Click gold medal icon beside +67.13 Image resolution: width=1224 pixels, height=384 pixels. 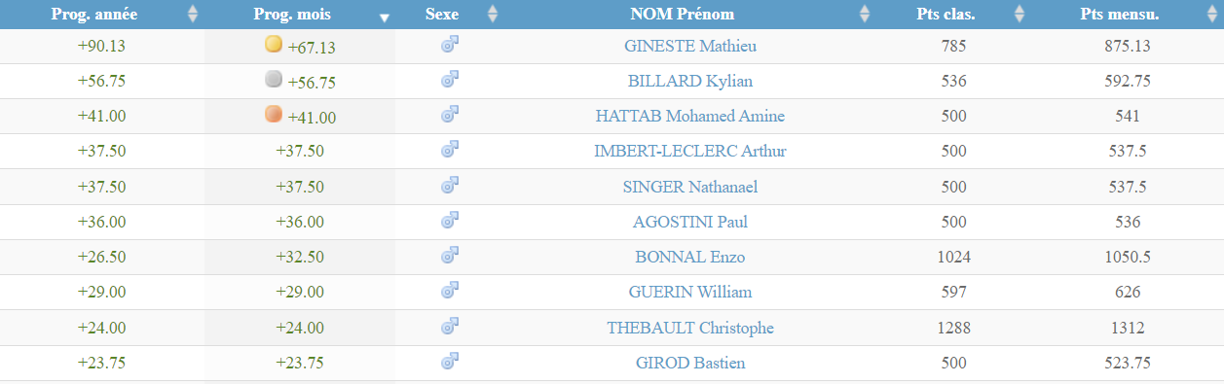click(x=274, y=45)
